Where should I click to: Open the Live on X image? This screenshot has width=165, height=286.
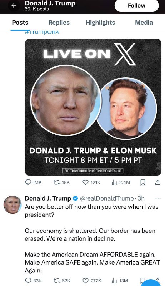click(x=93, y=107)
